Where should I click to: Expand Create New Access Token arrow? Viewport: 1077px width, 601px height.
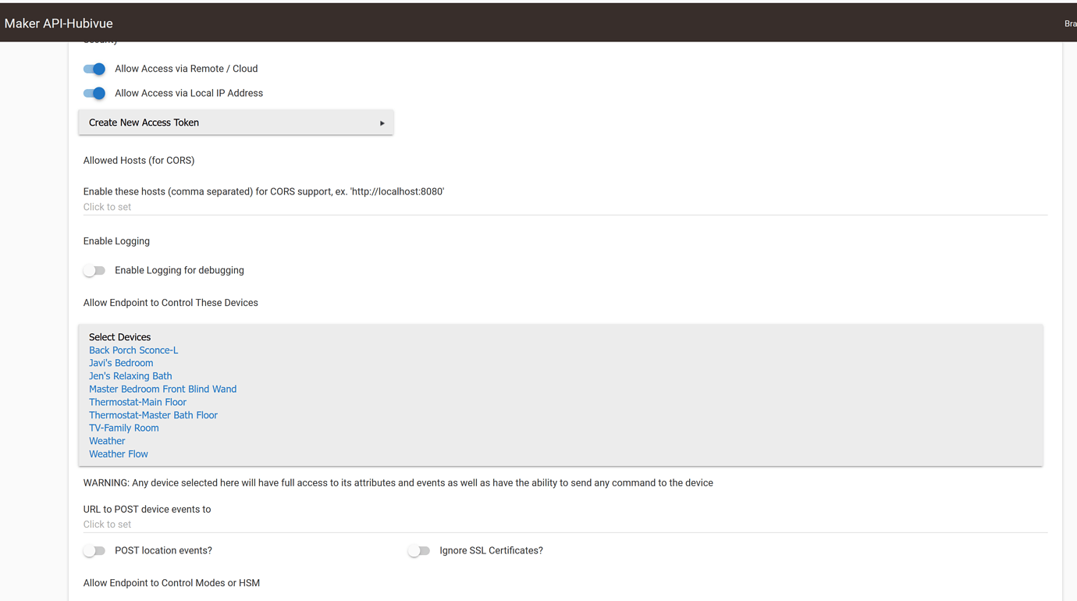(382, 123)
